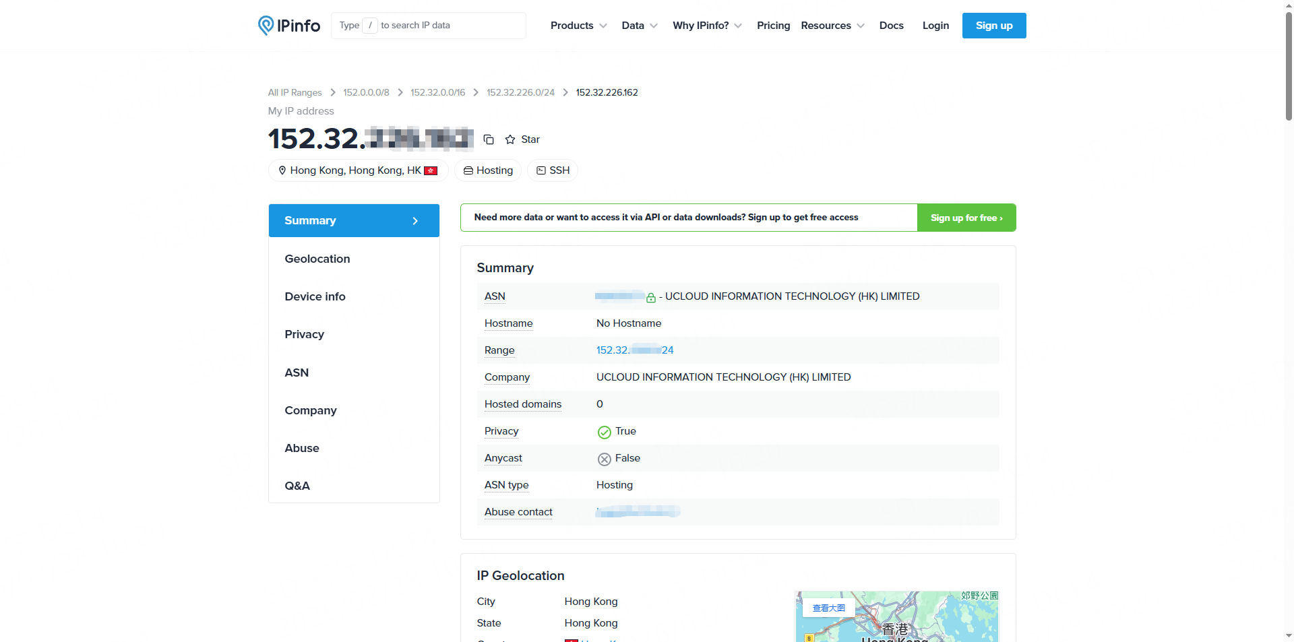This screenshot has width=1294, height=642.
Task: Copy the IP address with copy icon
Action: click(x=489, y=139)
